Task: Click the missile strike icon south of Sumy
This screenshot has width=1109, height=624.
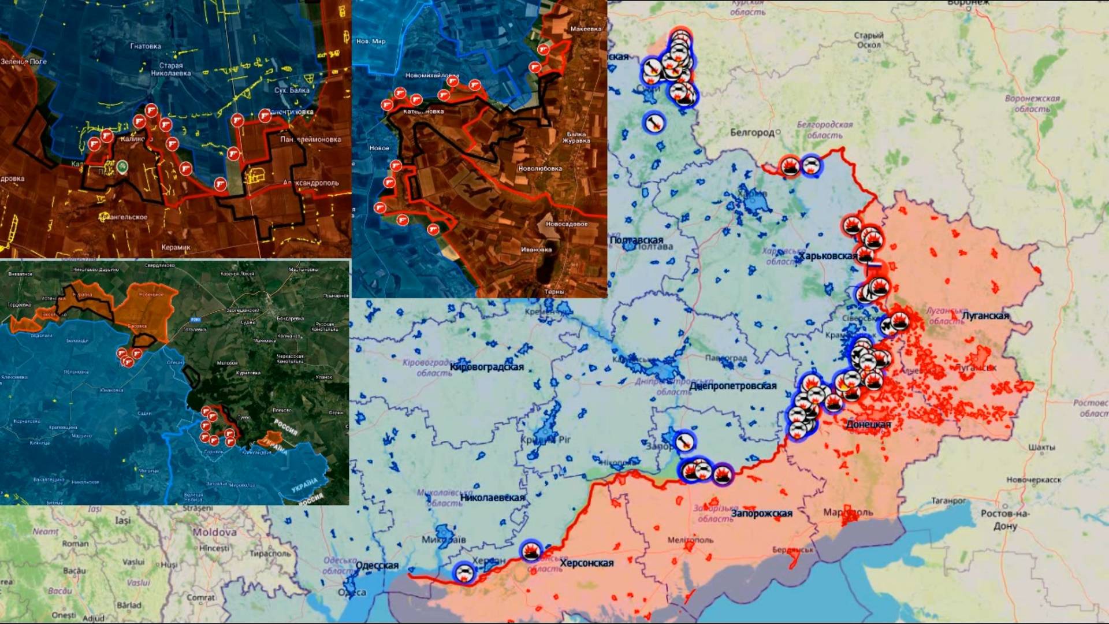Action: 654,122
